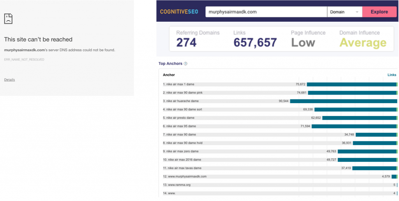This screenshot has height=201, width=399.
Task: Click the murphysairmaxdk.com search input field
Action: [266, 12]
